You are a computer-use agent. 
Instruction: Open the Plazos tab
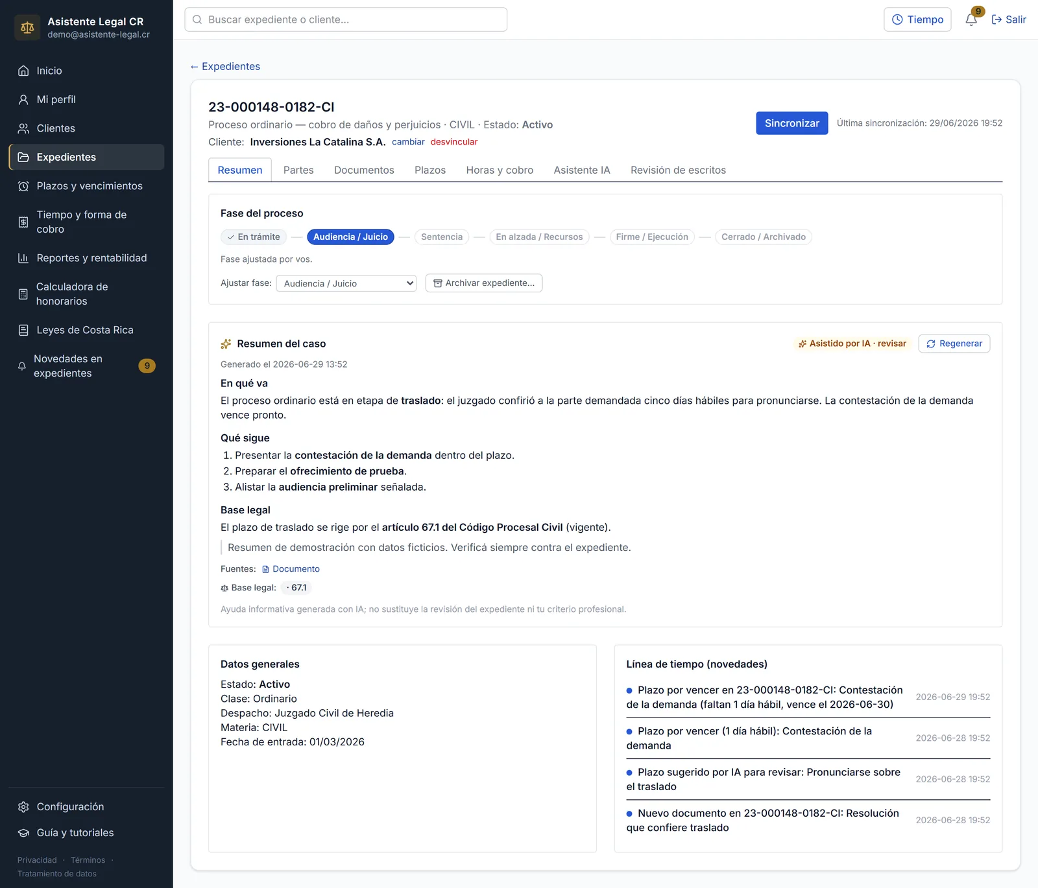click(x=430, y=170)
